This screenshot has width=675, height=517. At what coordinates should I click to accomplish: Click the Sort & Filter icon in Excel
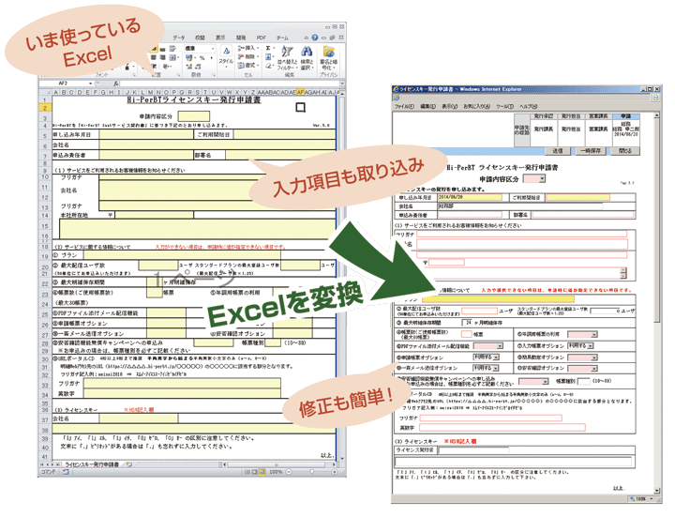[x=287, y=52]
